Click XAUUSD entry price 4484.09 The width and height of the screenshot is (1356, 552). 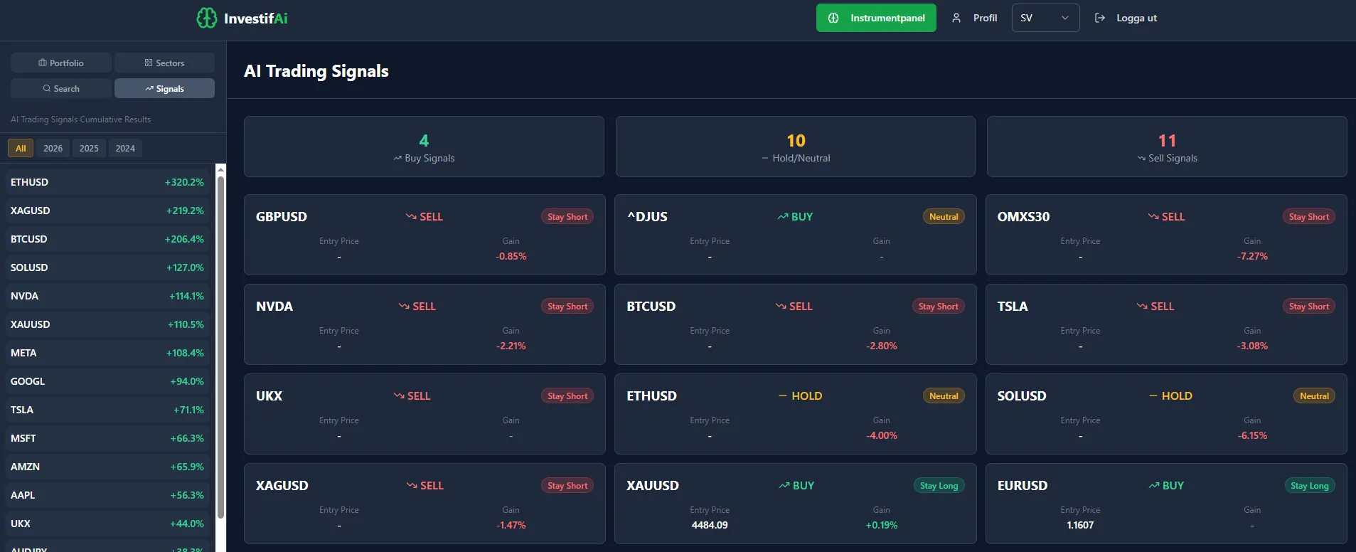coord(710,525)
